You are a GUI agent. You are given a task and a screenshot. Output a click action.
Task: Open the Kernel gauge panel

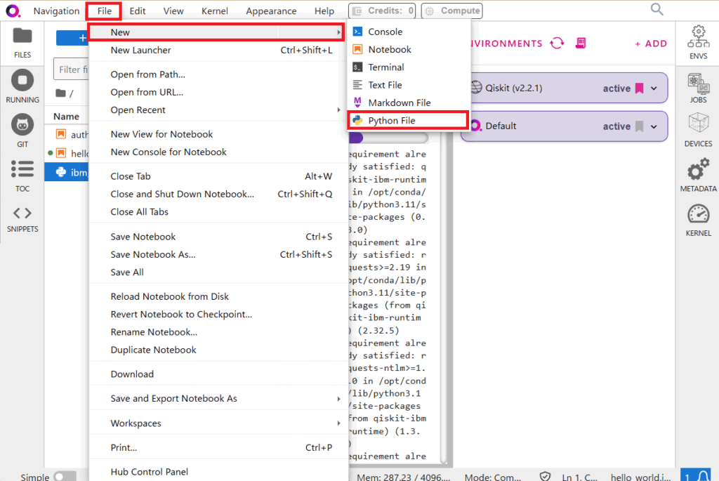(x=698, y=220)
